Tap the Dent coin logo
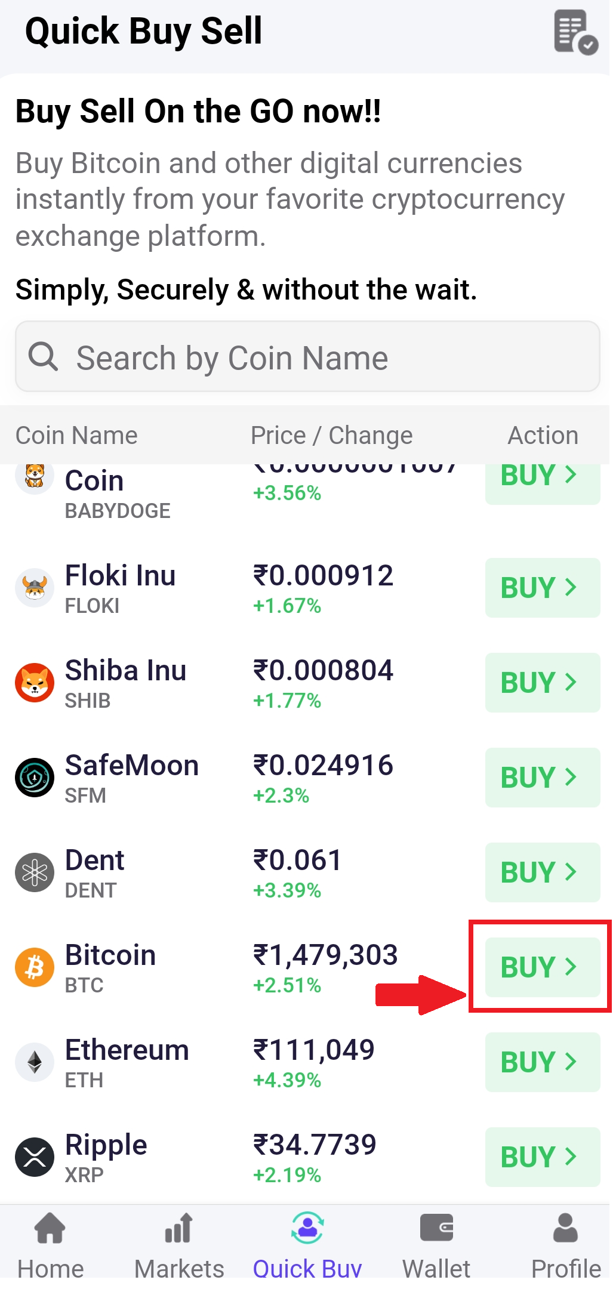This screenshot has height=1289, width=616. coord(35,872)
